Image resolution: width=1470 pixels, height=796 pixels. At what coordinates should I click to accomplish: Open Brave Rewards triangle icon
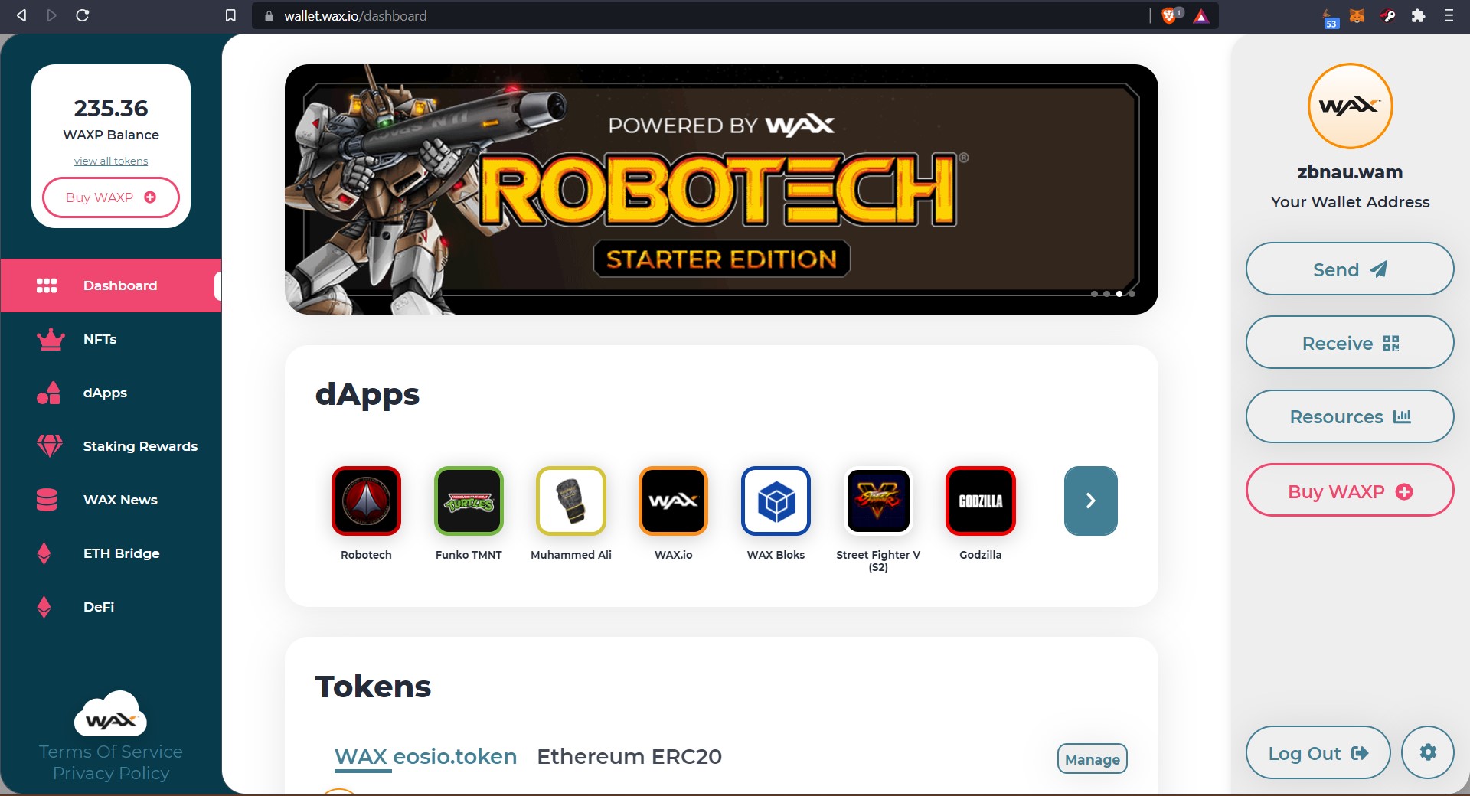pos(1201,16)
